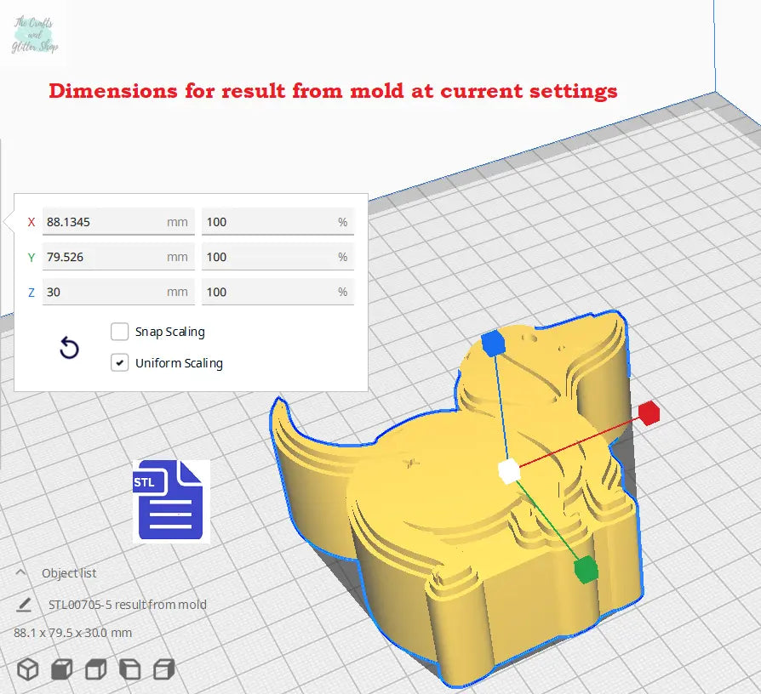Enable the Snap Scaling checkbox
This screenshot has width=761, height=694.
(120, 332)
